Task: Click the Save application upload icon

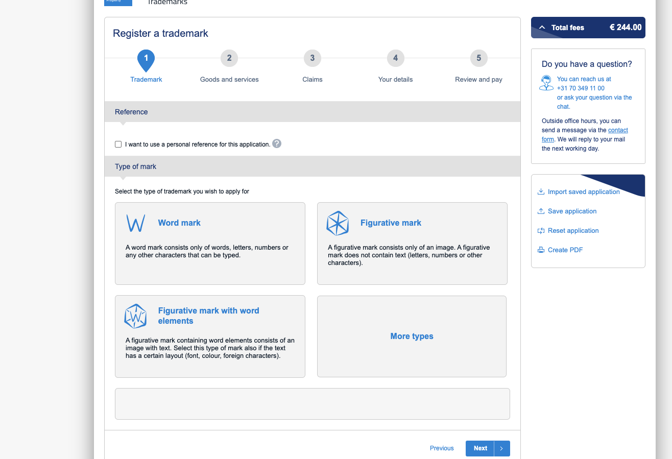Action: click(541, 211)
